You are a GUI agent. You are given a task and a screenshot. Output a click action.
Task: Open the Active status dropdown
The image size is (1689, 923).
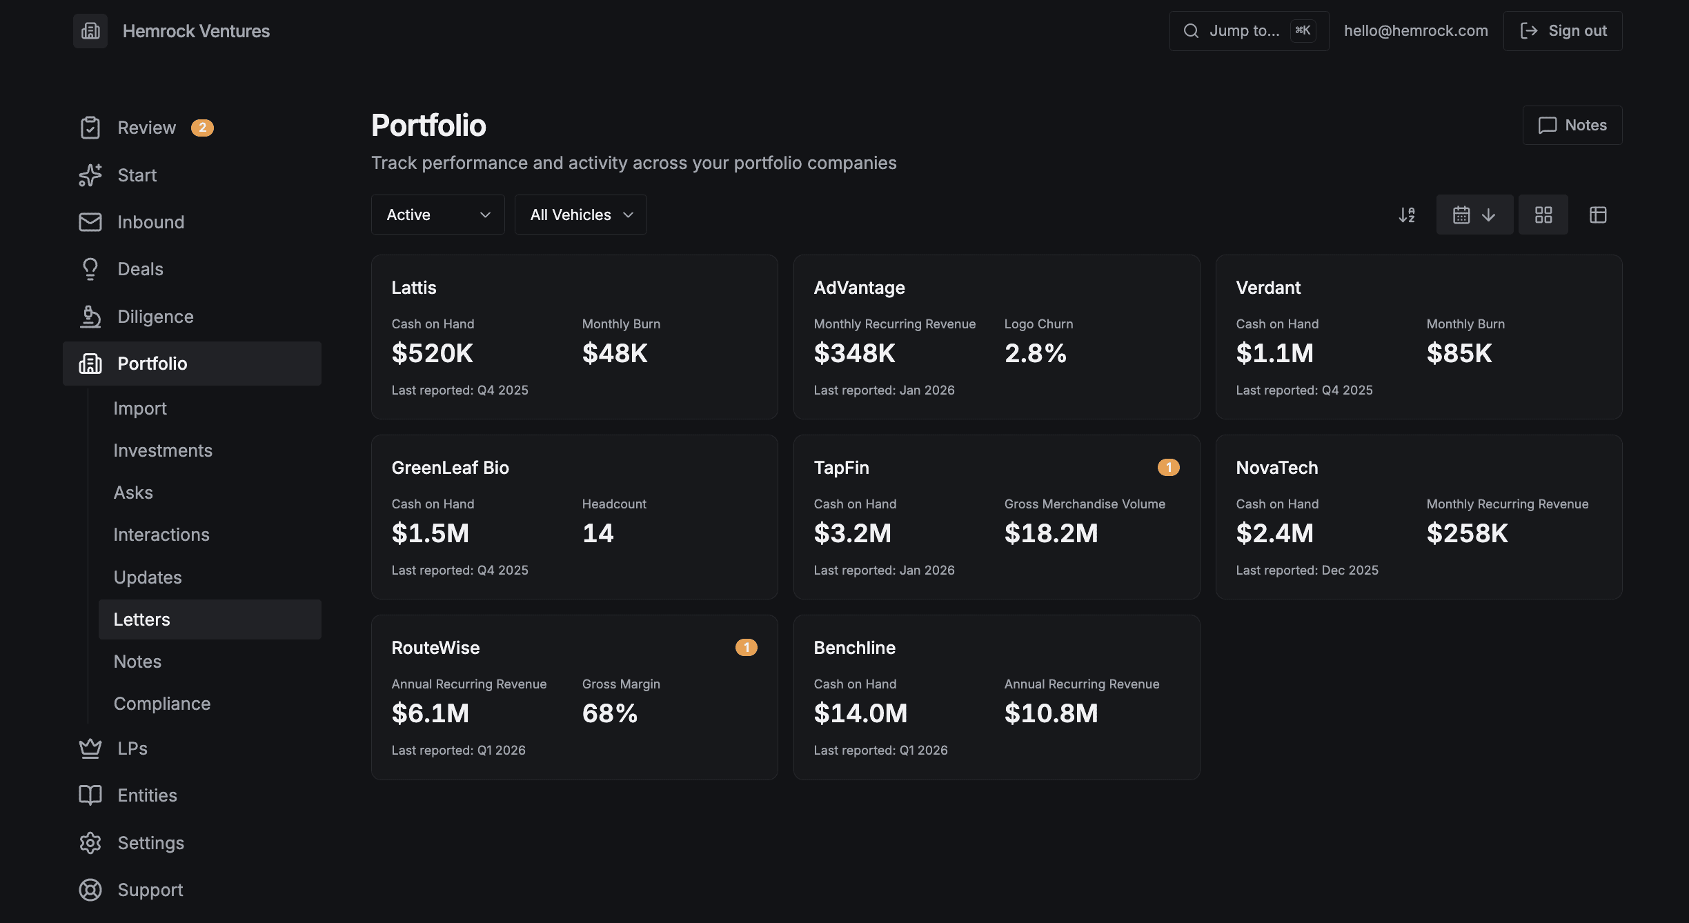click(438, 215)
